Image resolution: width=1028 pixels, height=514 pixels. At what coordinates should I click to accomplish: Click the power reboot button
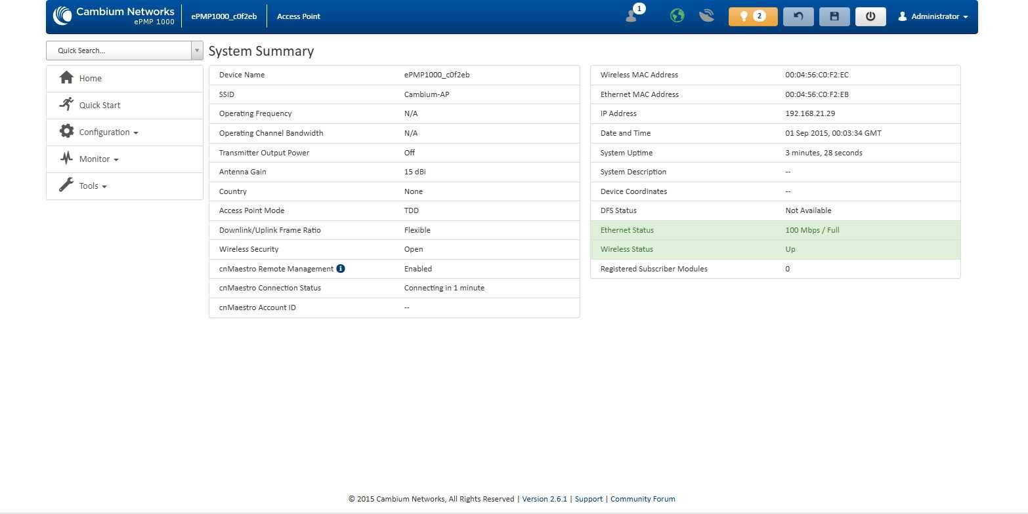coord(870,16)
